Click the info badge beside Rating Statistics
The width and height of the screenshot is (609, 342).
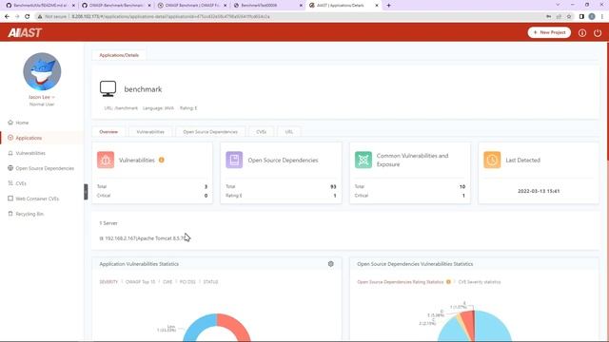(x=448, y=282)
